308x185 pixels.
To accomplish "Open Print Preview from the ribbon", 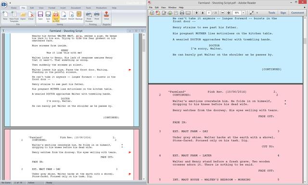I will coord(89,16).
